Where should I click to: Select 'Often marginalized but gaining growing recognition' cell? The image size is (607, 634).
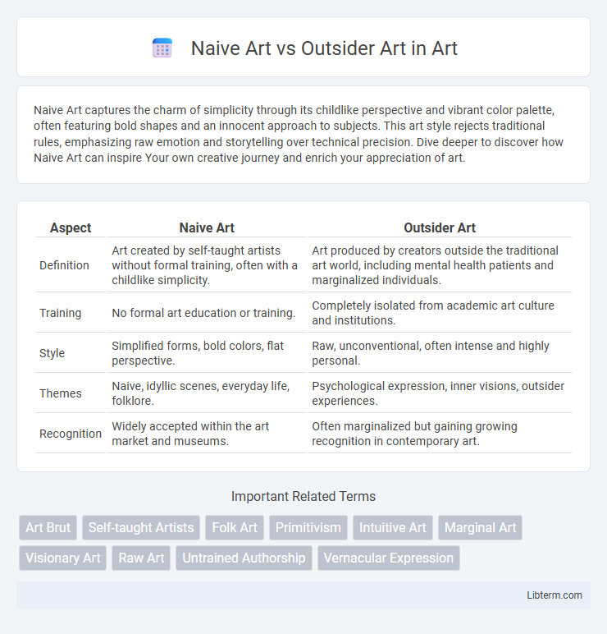(440, 434)
